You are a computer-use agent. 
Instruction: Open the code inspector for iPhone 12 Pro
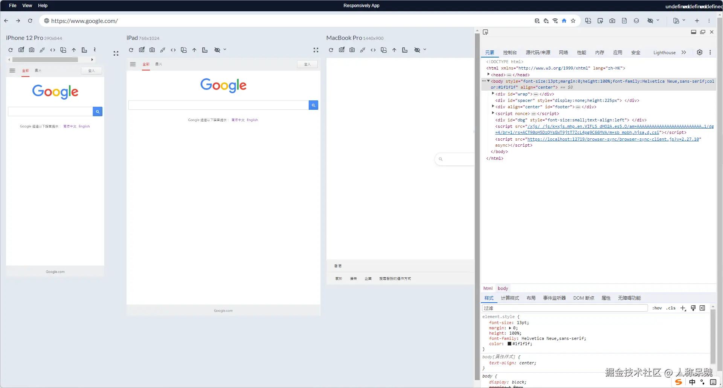click(x=53, y=50)
